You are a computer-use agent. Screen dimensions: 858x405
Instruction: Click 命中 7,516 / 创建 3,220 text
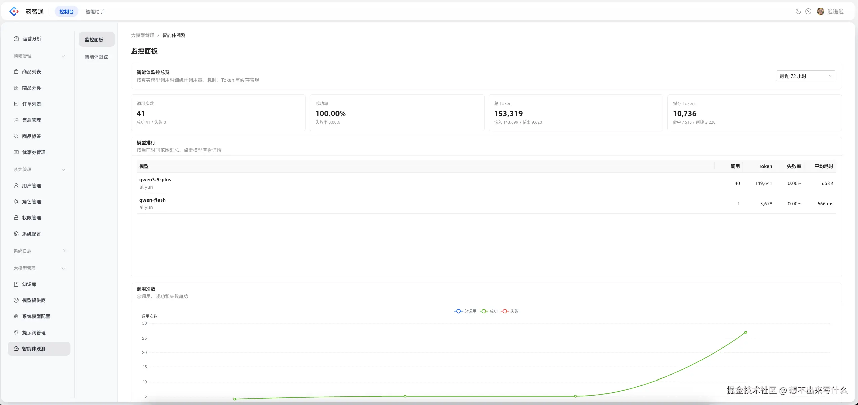point(694,122)
